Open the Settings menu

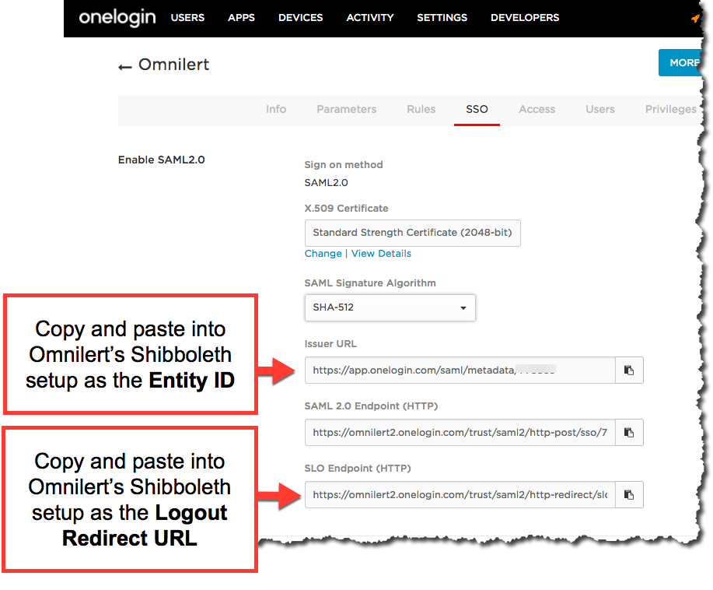point(442,18)
